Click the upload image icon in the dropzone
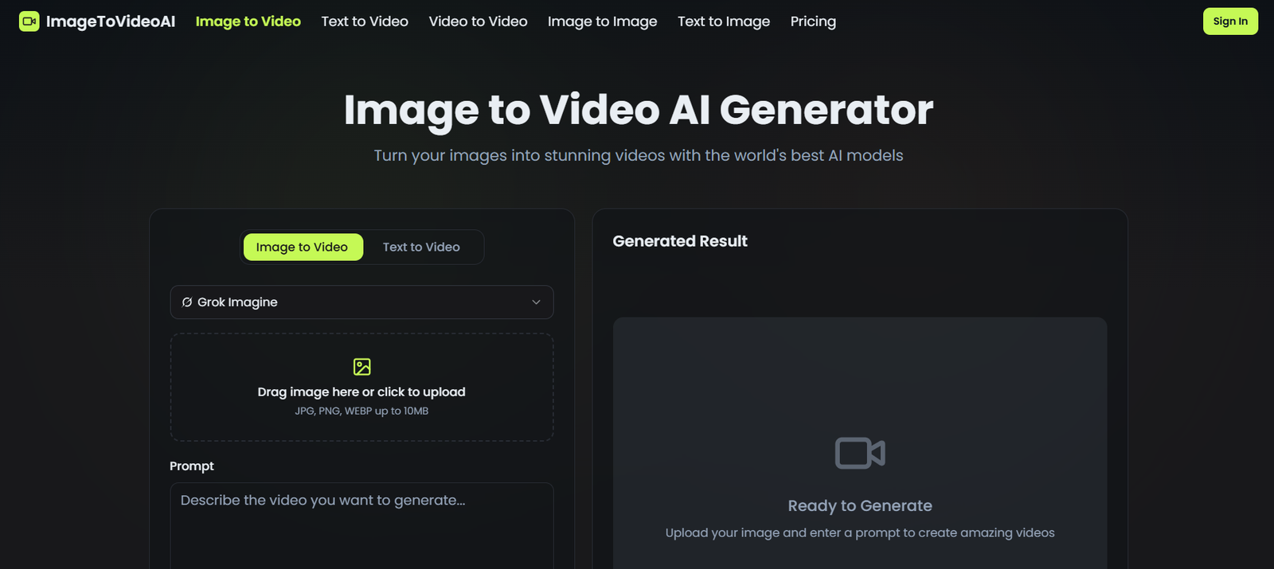1274x569 pixels. pyautogui.click(x=361, y=367)
